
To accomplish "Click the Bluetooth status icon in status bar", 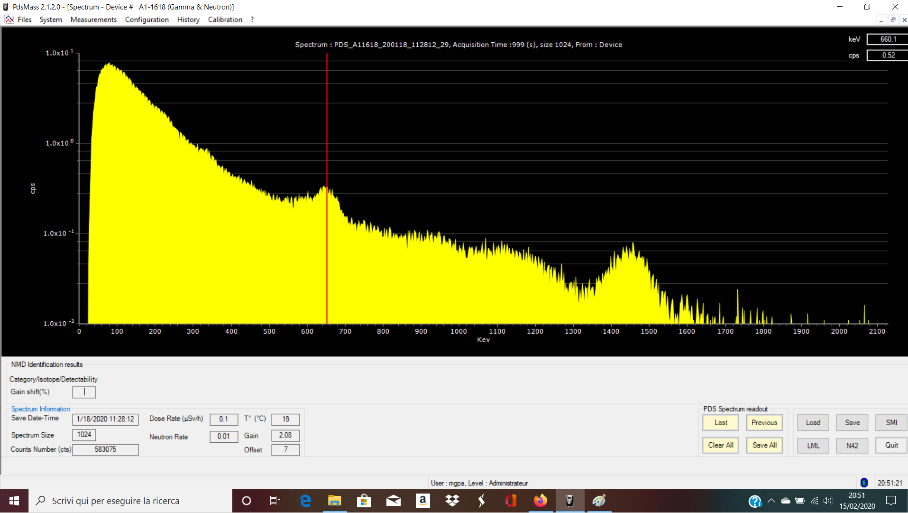I will (864, 483).
